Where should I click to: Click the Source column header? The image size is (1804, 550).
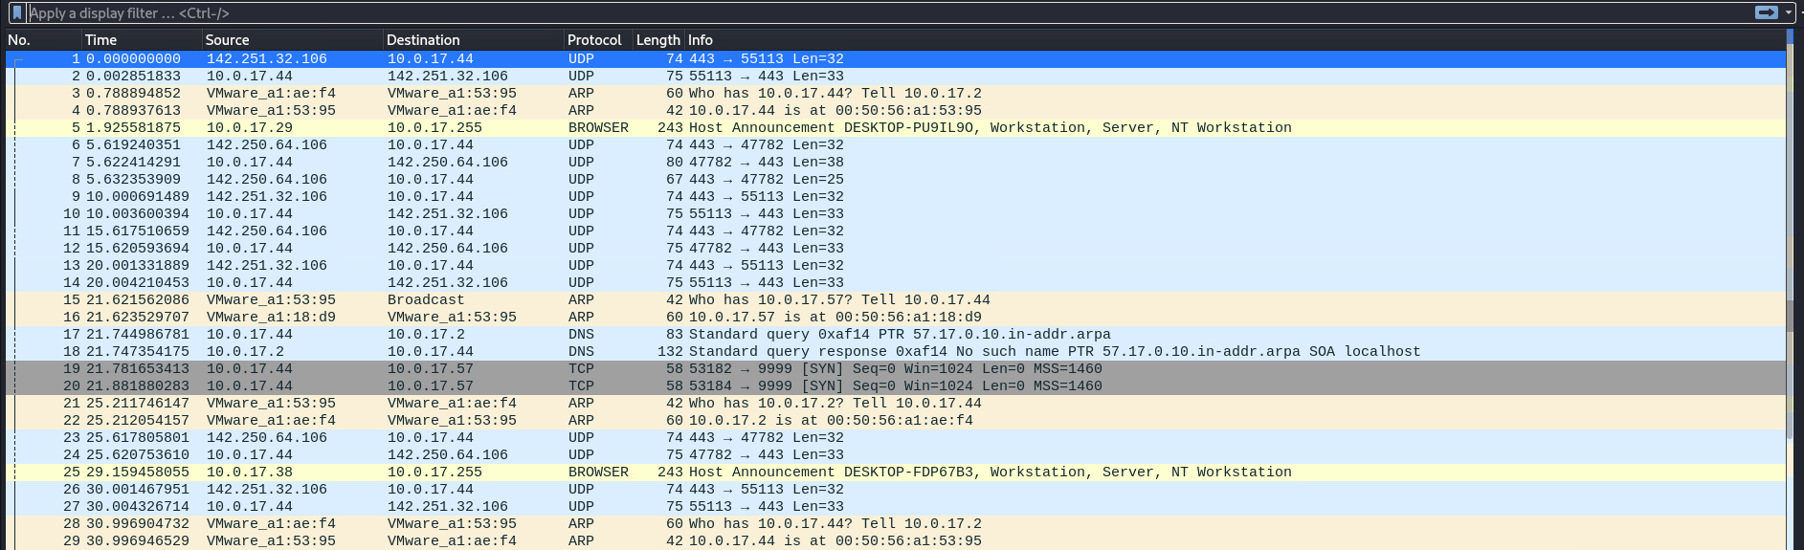point(290,40)
